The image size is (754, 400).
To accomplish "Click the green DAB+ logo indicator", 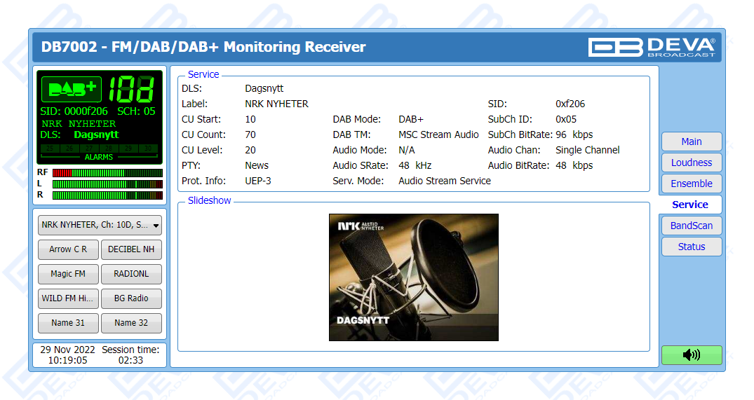I will 72,89.
